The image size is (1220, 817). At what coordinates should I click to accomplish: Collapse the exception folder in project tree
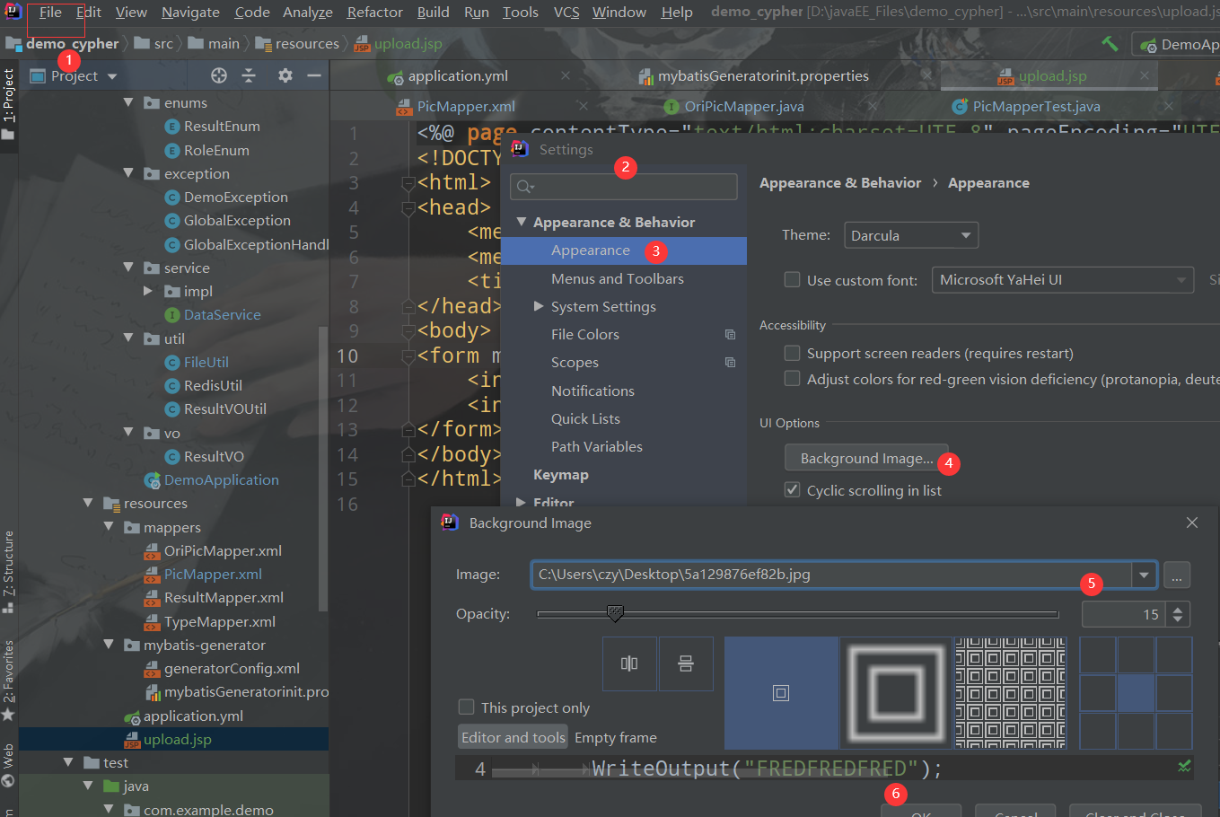[128, 173]
